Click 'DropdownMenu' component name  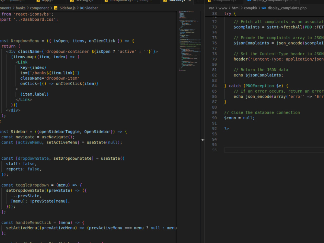[x=25, y=41]
